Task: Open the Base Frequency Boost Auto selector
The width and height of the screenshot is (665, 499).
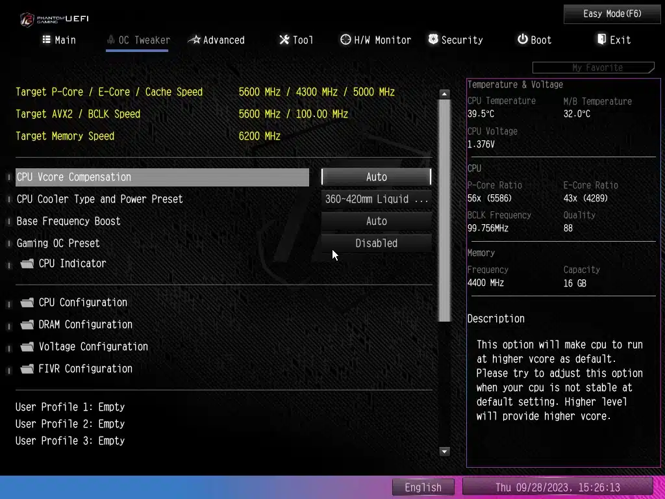Action: pos(376,222)
